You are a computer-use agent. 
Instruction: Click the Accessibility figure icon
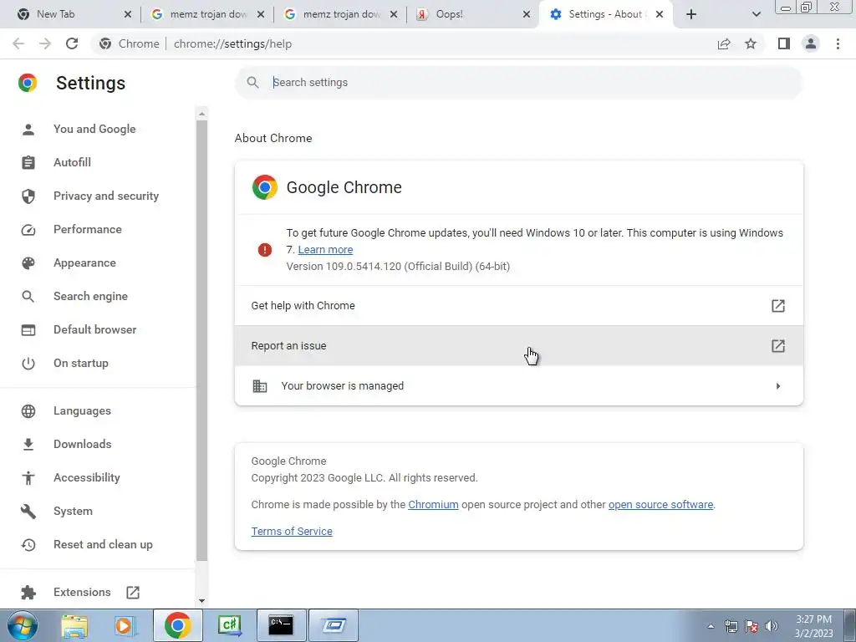coord(28,477)
